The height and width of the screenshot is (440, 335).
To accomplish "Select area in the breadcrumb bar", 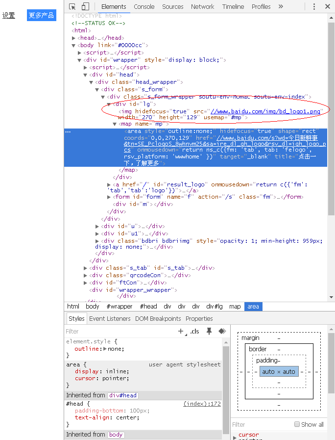I will pyautogui.click(x=253, y=307).
